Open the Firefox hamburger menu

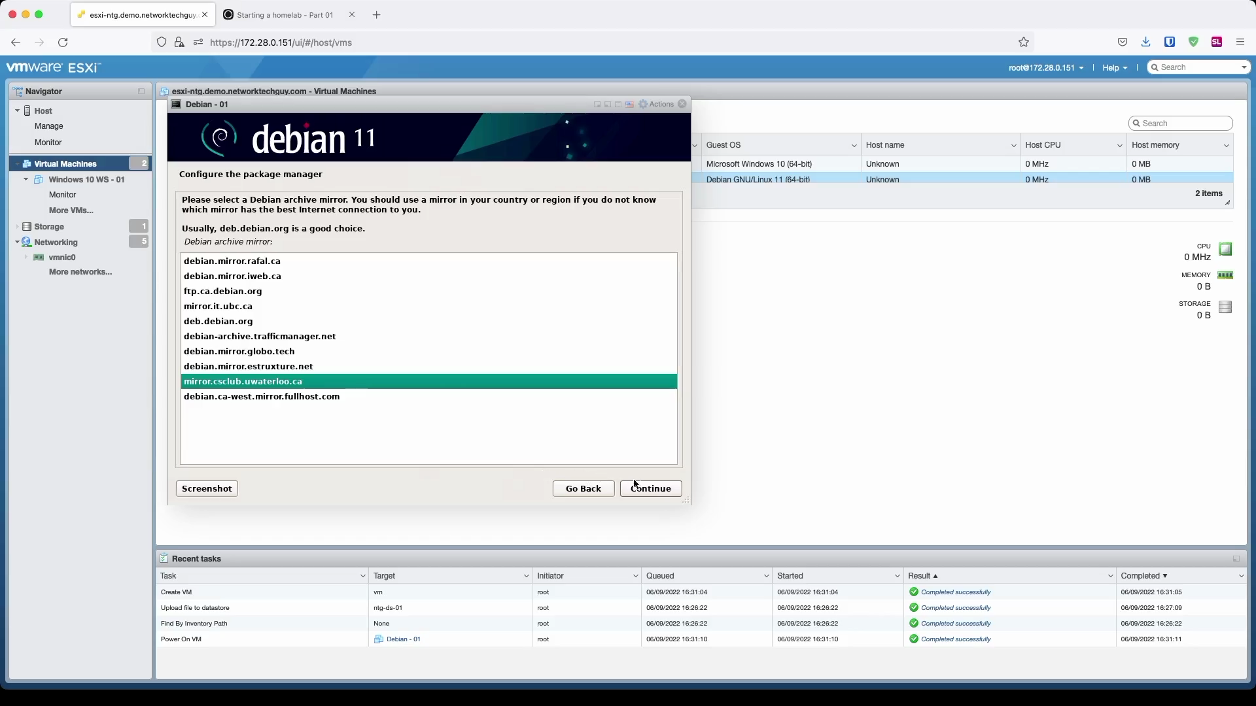coord(1240,42)
